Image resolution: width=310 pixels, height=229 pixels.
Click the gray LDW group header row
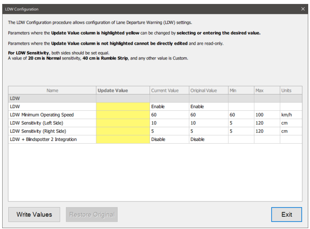point(52,99)
